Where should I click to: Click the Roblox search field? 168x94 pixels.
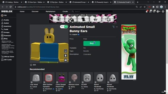click(92, 11)
